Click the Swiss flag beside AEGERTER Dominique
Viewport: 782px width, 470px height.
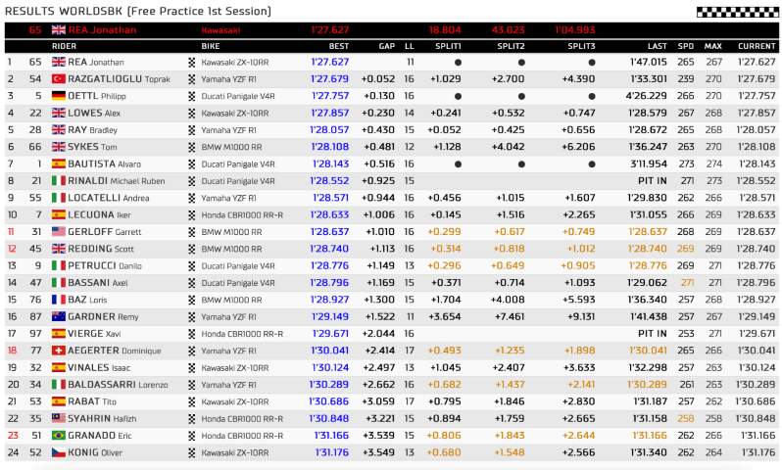59,351
